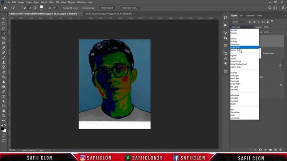The height and width of the screenshot is (161, 287).
Task: Open the Paragraph panel icon
Action: click(226, 64)
